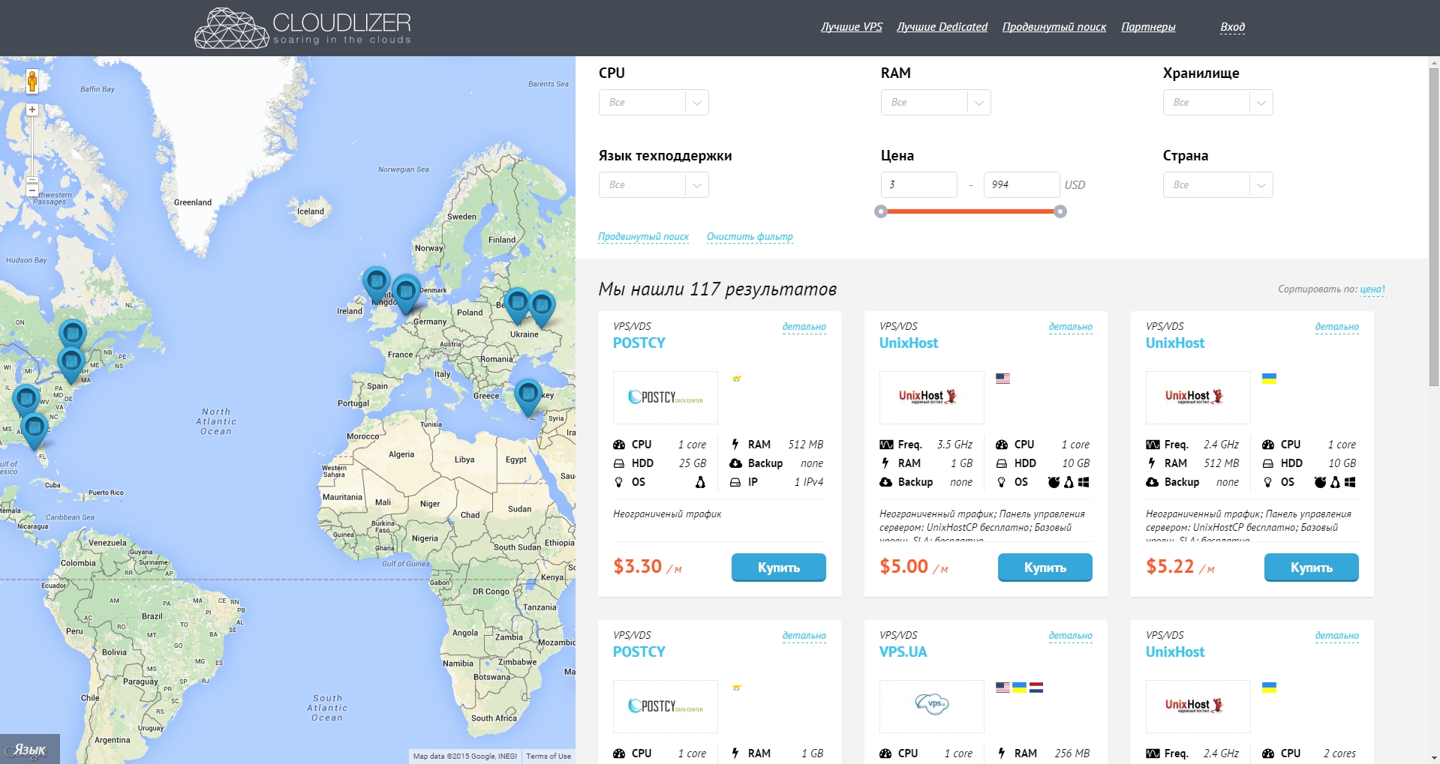This screenshot has width=1440, height=764.
Task: Open the VPS.UA provider title
Action: [x=903, y=652]
